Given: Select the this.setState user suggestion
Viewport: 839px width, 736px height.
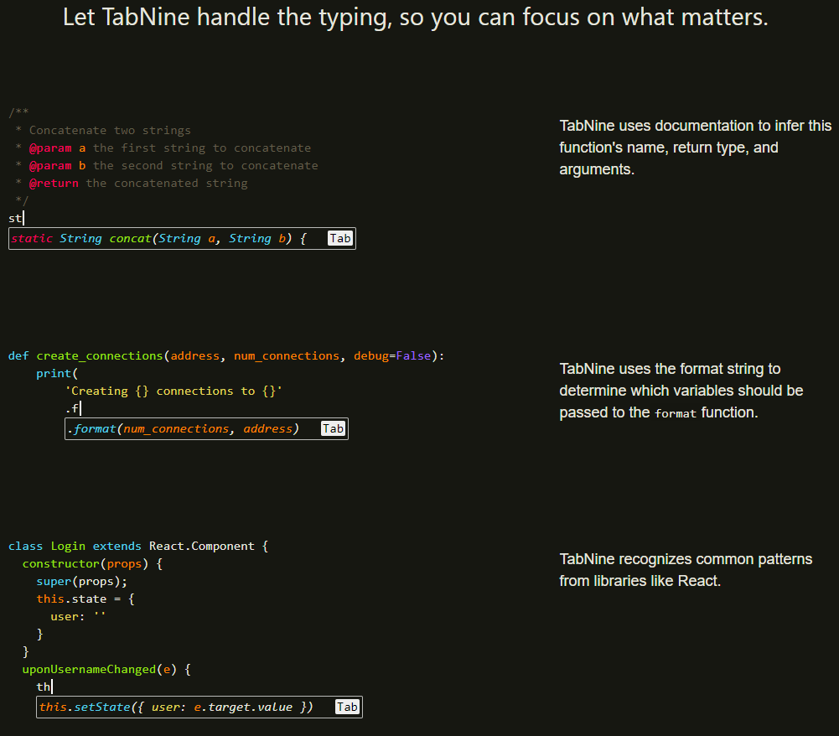Looking at the screenshot, I should point(176,707).
